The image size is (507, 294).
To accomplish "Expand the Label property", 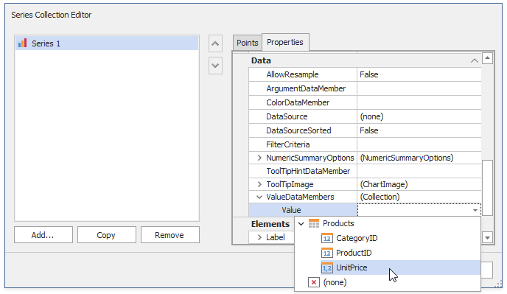I will coord(259,237).
